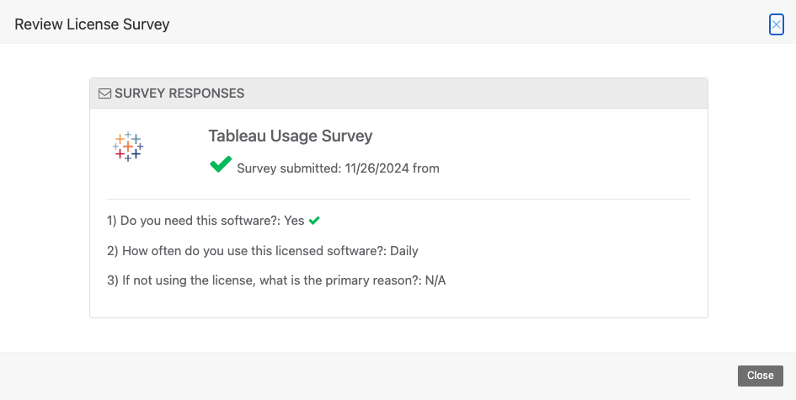Close the dialog with the X icon
796x400 pixels.
[x=776, y=24]
